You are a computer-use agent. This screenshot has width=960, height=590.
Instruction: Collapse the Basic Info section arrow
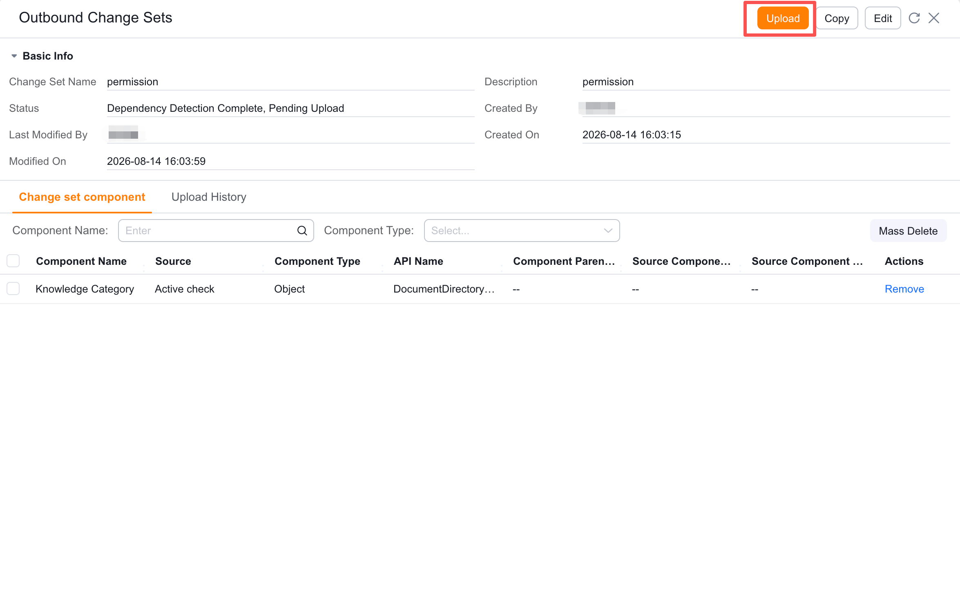[x=14, y=56]
